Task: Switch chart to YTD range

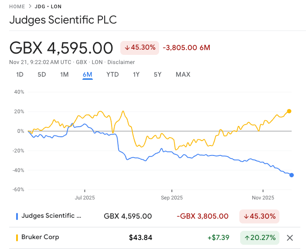Action: [112, 74]
